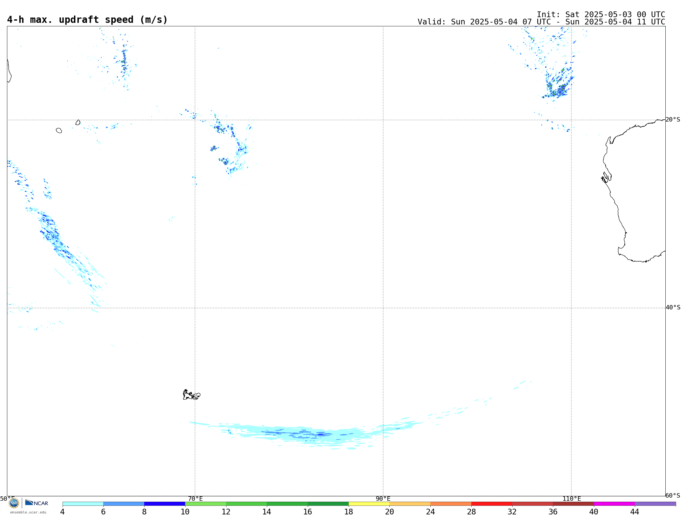Click the NCAR logo

[x=37, y=503]
